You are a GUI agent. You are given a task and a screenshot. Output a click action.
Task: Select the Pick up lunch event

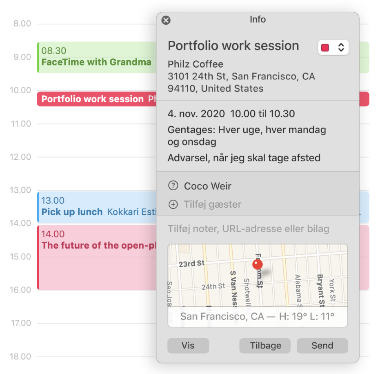point(96,207)
